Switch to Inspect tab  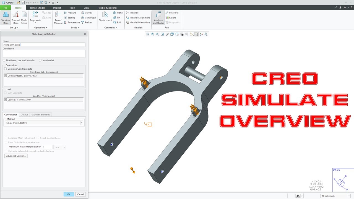(57, 8)
